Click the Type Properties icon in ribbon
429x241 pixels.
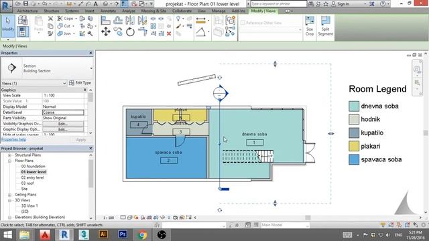(23, 20)
